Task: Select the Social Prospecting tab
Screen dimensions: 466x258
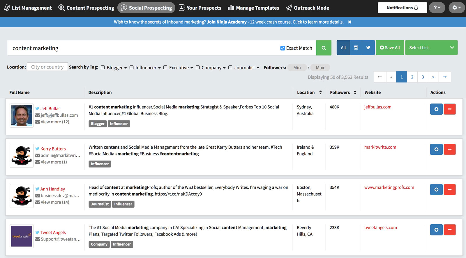Action: click(146, 8)
